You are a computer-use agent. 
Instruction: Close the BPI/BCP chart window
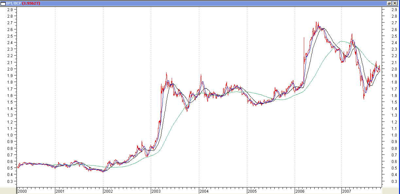click(x=394, y=3)
